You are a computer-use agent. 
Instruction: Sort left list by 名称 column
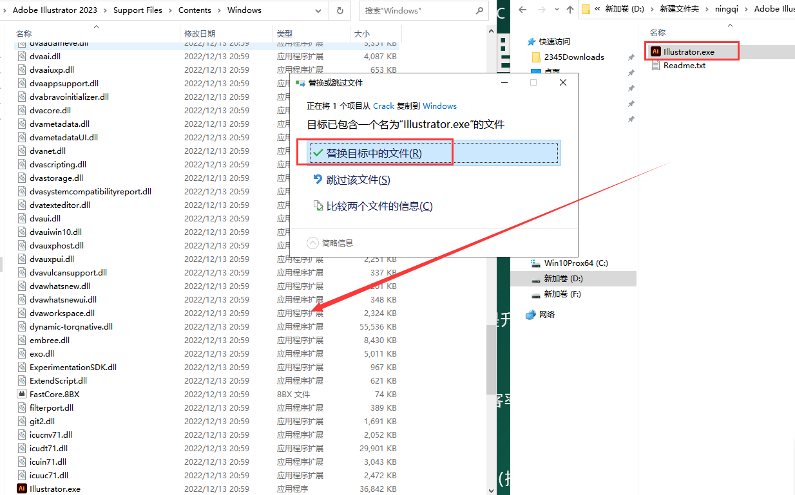coord(97,33)
